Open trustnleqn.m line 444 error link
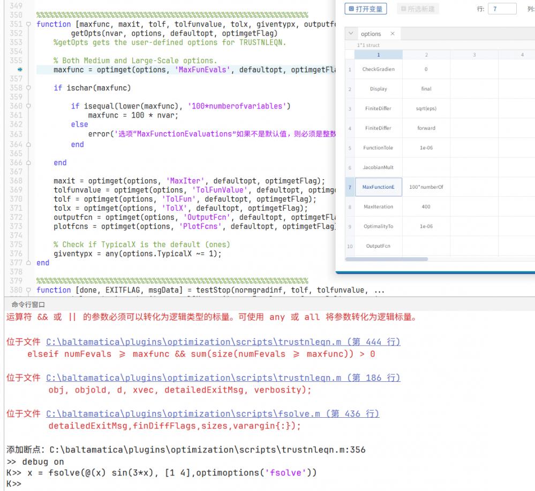Screen dimensions: 535x491 tap(223, 342)
